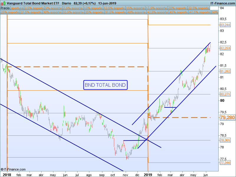Image resolution: width=236 pixels, height=177 pixels.
Task: Click the 79,280 opening price tag
Action: tap(227, 117)
